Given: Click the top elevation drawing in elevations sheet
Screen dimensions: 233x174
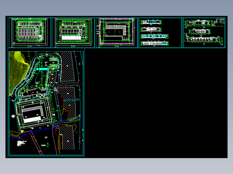Looking at the screenshot, I should (151, 22).
